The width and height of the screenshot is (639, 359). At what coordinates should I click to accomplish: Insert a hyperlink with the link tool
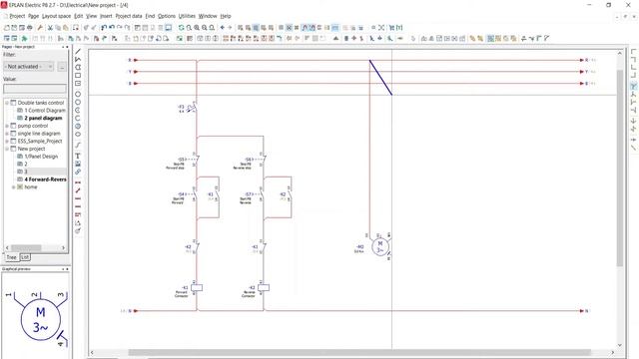[78, 172]
